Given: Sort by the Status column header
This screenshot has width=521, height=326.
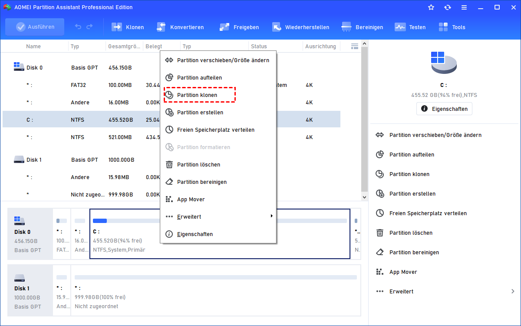Looking at the screenshot, I should (259, 47).
